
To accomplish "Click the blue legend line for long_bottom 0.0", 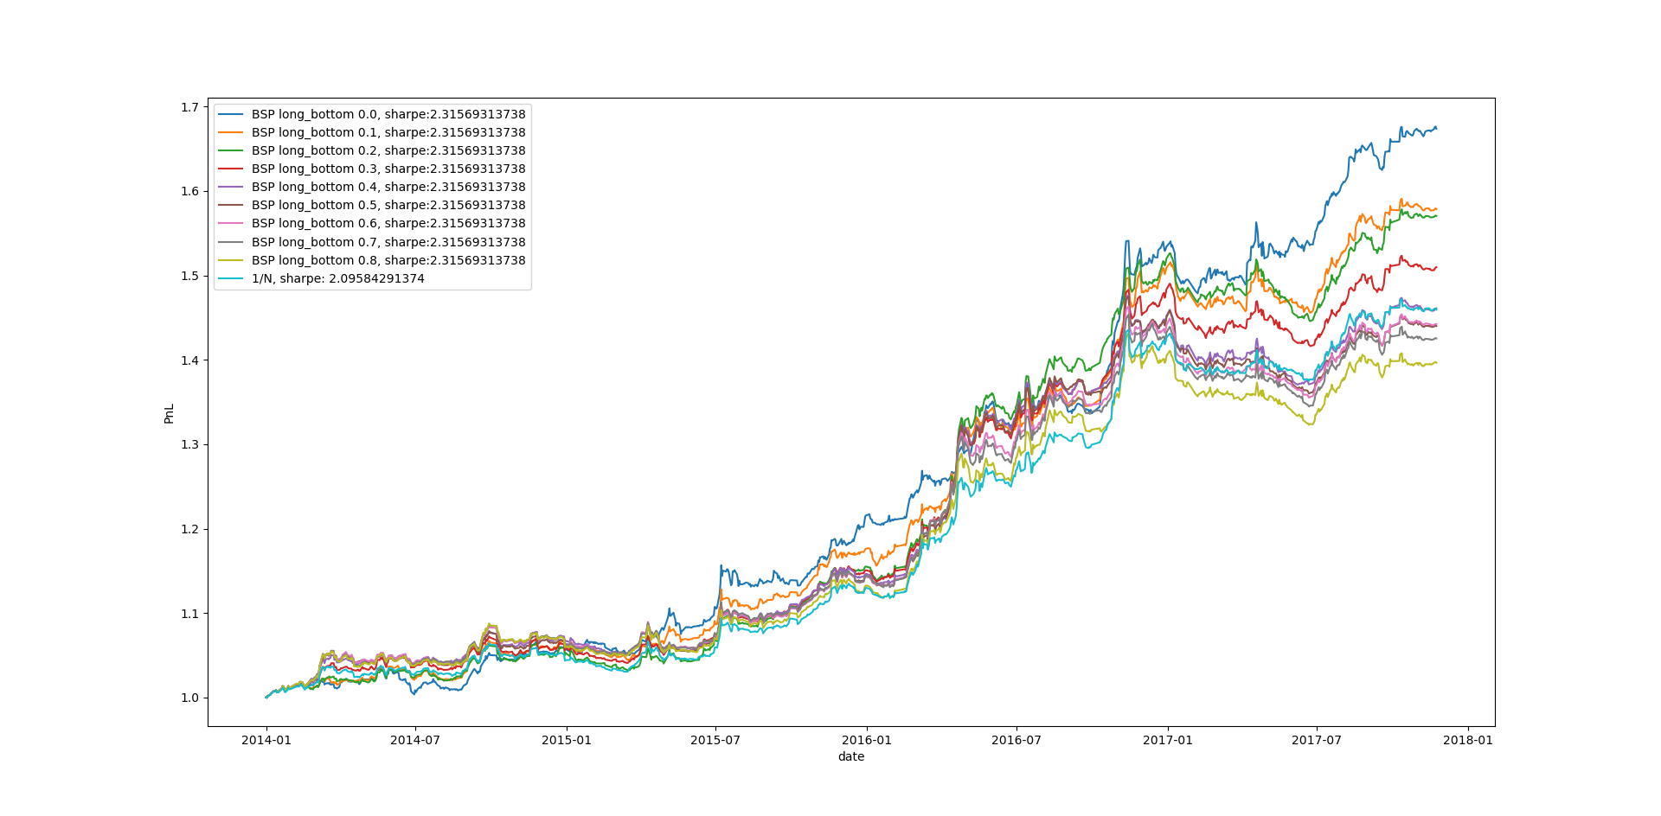I will pyautogui.click(x=231, y=114).
